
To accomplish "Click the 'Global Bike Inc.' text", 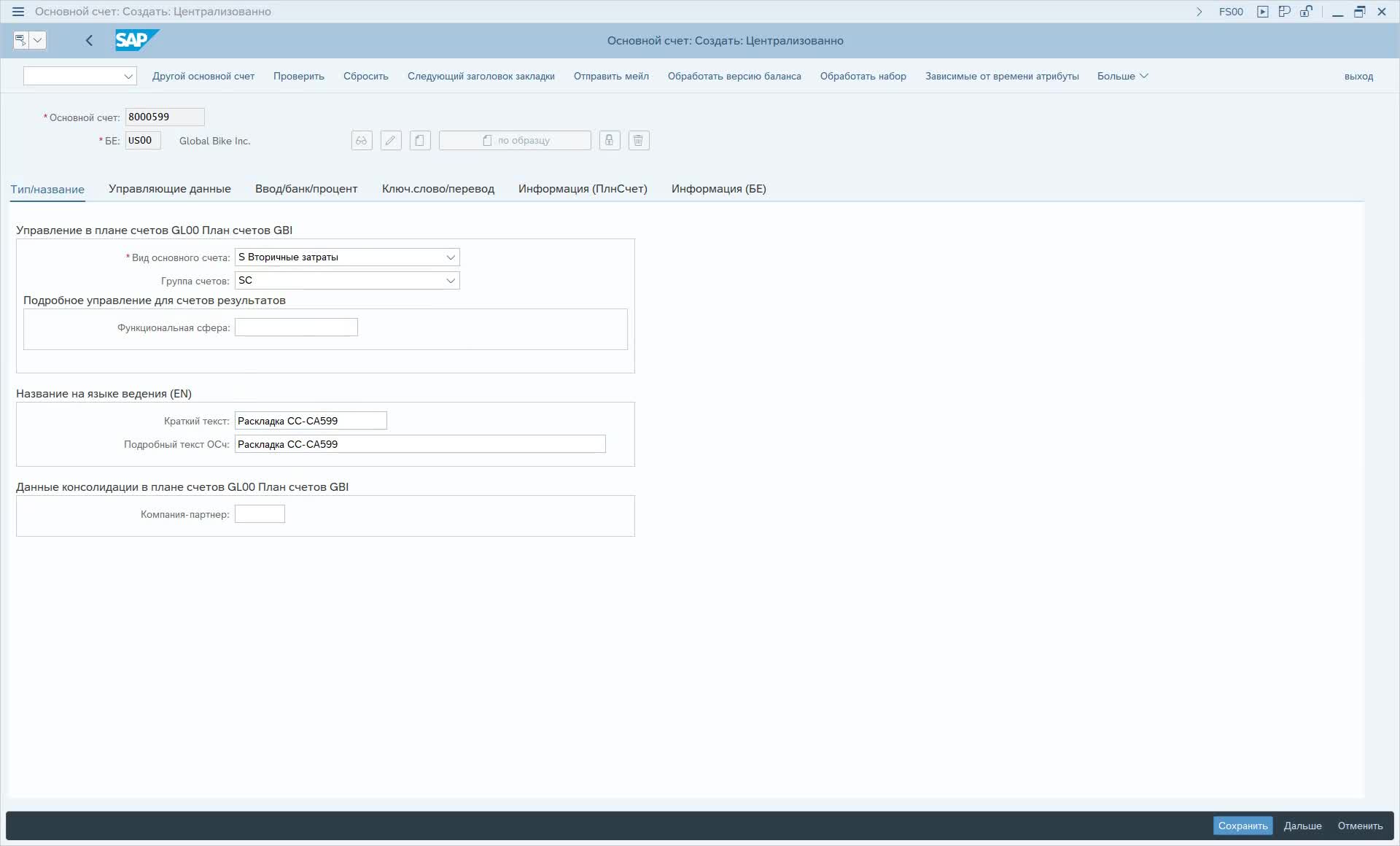I will point(214,141).
